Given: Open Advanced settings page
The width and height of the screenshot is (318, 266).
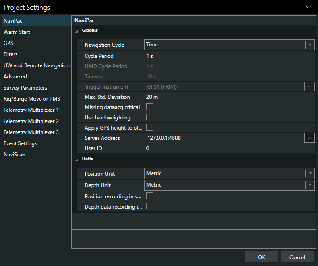Looking at the screenshot, I should [x=37, y=77].
